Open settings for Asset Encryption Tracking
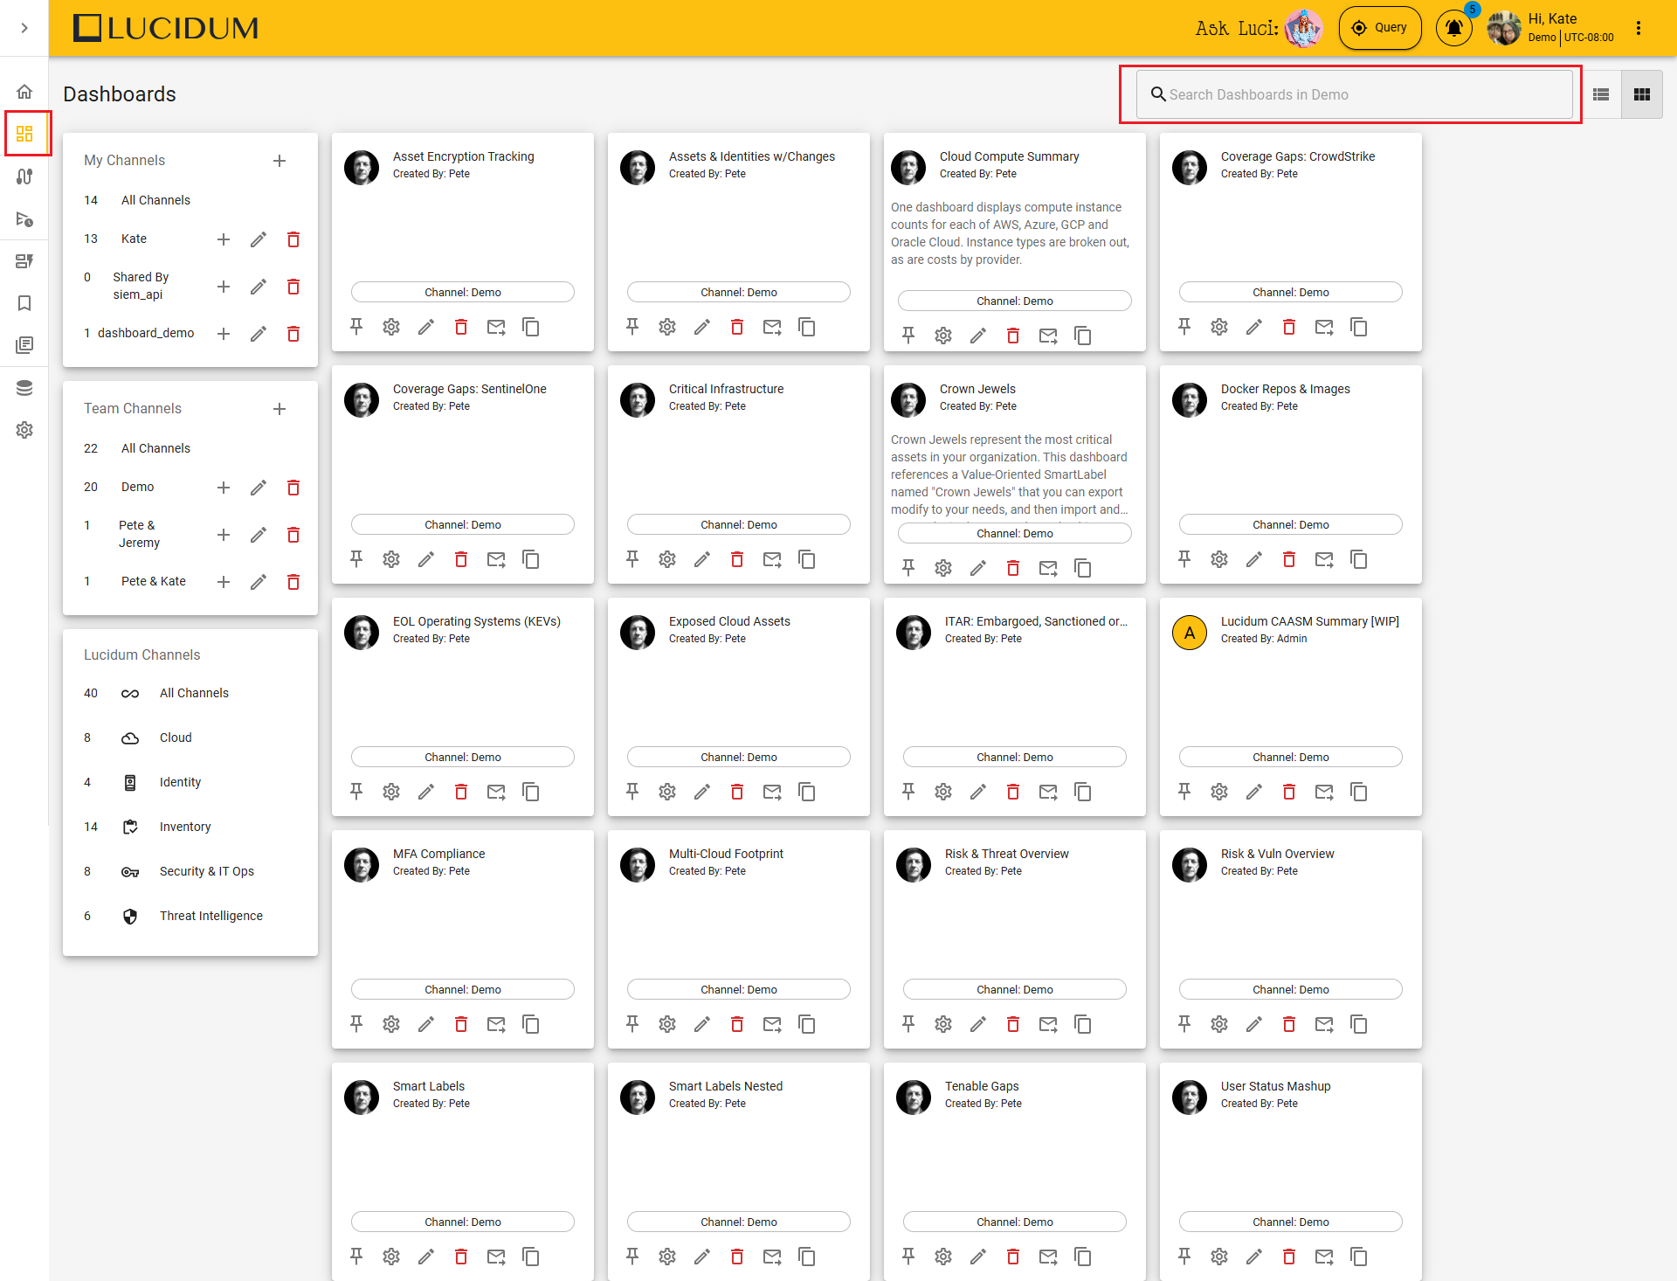 (391, 327)
